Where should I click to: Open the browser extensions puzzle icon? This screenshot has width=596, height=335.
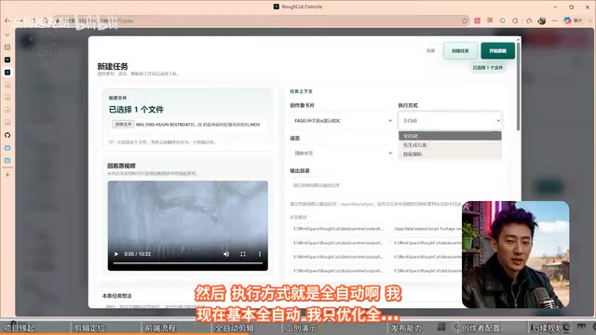point(515,20)
